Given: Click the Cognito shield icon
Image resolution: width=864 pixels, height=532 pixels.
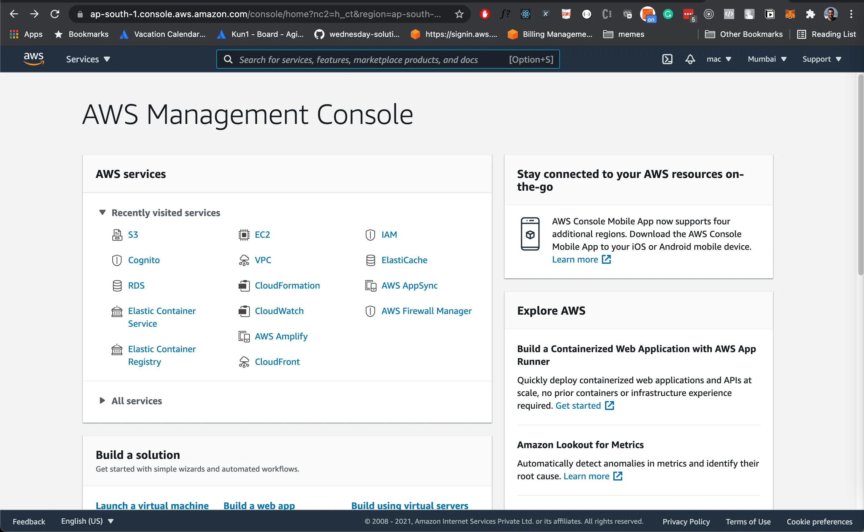Looking at the screenshot, I should 117,260.
